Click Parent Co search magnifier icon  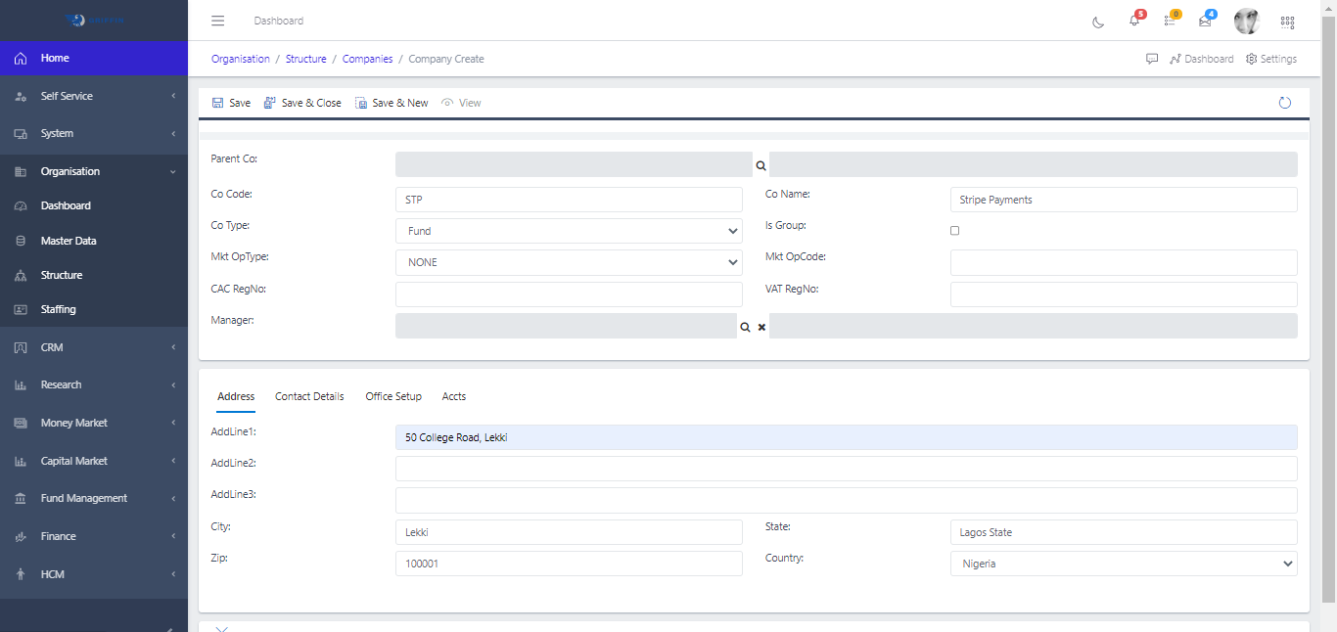[761, 166]
